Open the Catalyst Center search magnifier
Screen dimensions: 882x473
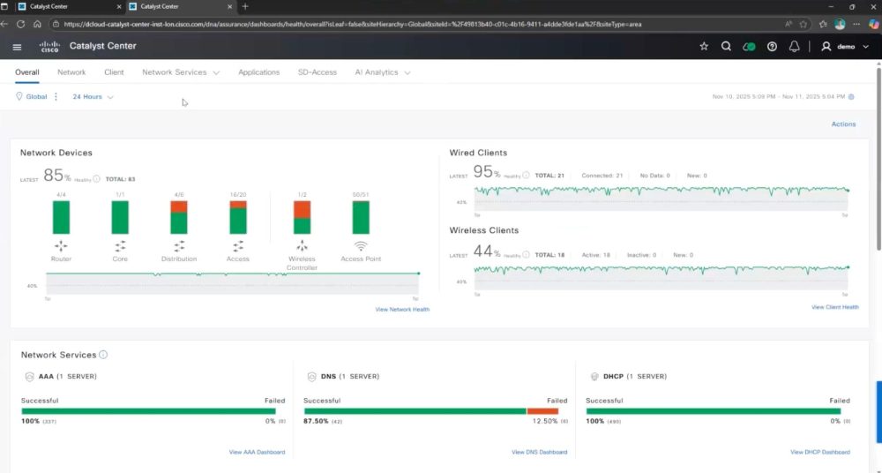(726, 47)
